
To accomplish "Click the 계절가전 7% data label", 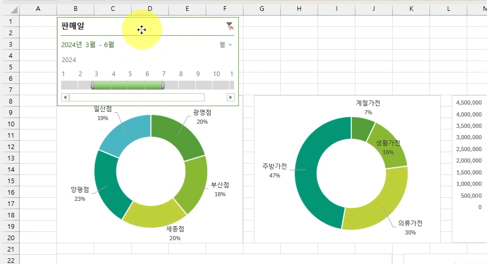I will pyautogui.click(x=368, y=107).
